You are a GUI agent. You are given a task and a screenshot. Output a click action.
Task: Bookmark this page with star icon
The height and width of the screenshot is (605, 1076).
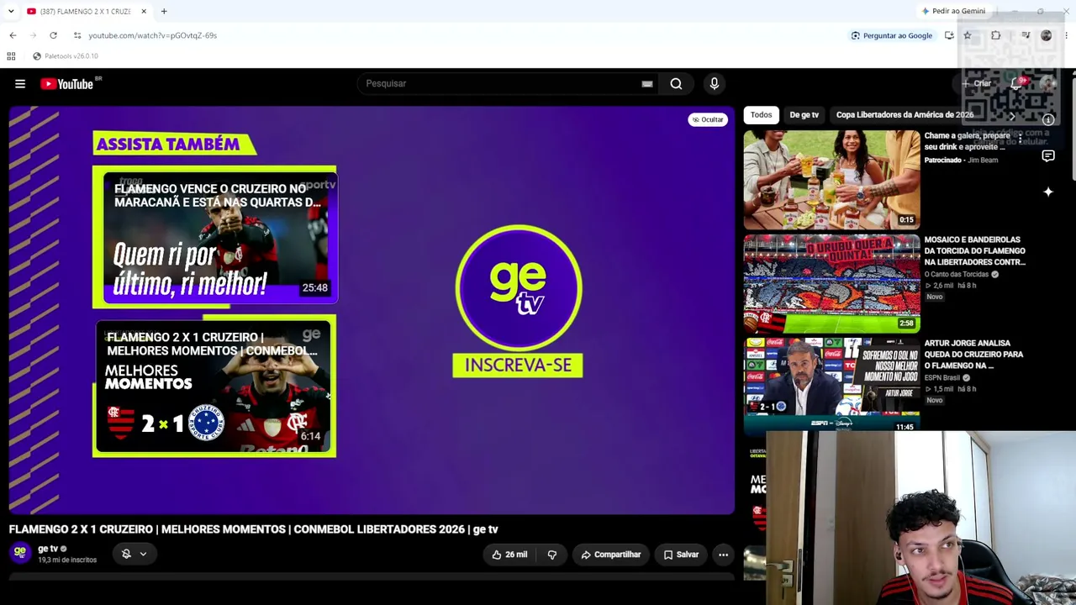pyautogui.click(x=968, y=35)
